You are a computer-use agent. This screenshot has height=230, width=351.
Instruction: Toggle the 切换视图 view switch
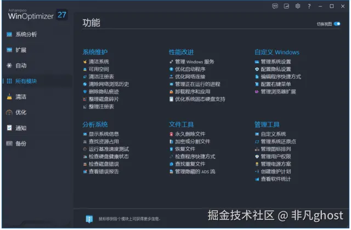(337, 24)
